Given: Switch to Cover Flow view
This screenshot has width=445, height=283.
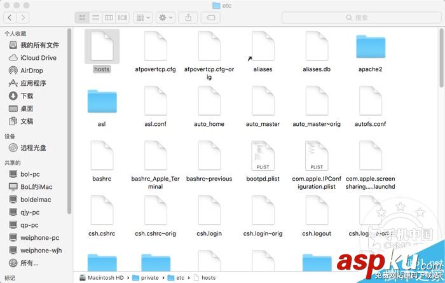Looking at the screenshot, I should point(123,18).
